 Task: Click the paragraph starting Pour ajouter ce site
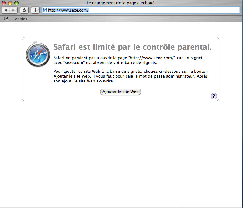click(x=130, y=76)
